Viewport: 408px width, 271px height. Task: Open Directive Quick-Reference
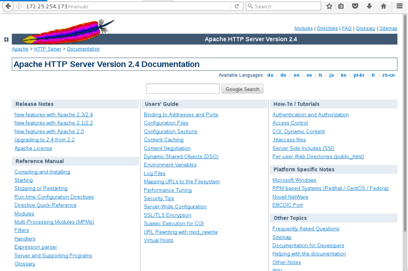[45, 205]
